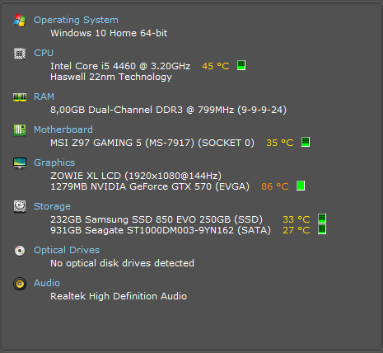Screen dimensions: 383x353
Task: Click the motherboard 35 °C status indicator
Action: [306, 142]
